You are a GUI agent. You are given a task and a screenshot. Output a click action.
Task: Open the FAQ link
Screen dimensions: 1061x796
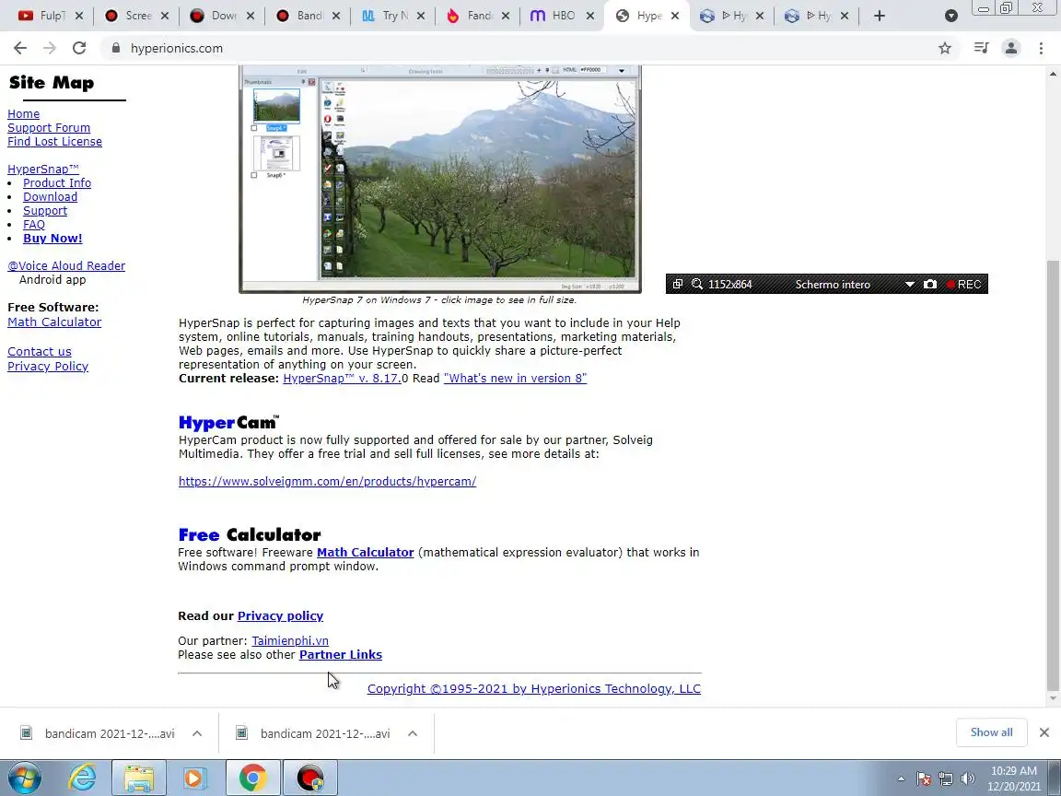click(x=34, y=224)
